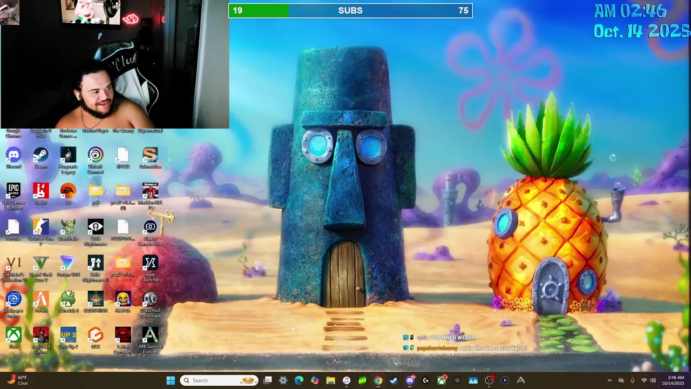This screenshot has height=389, width=691.
Task: Open Settings gear in the taskbar
Action: pos(283,380)
